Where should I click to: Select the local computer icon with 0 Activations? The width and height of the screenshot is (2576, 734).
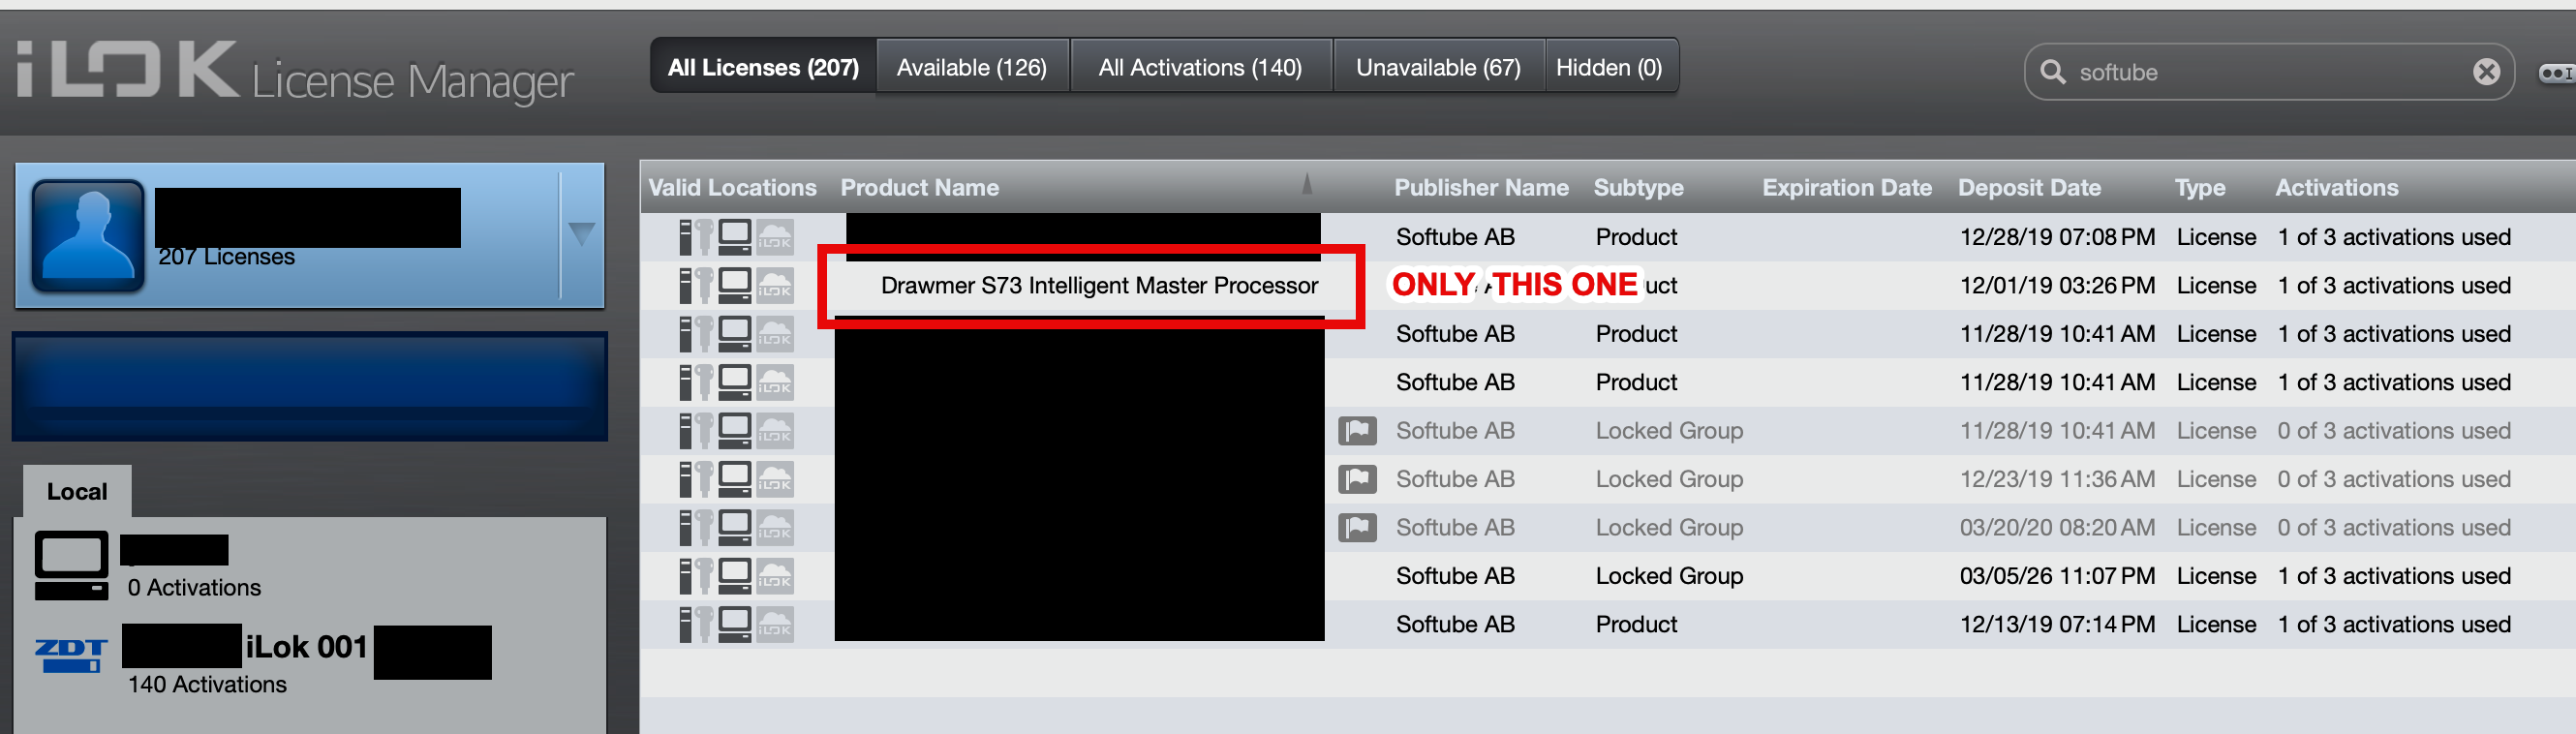[x=71, y=565]
